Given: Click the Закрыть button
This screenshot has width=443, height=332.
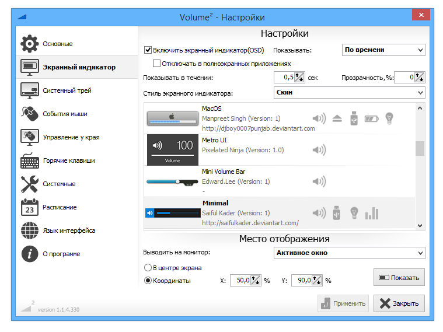Looking at the screenshot, I should (399, 303).
